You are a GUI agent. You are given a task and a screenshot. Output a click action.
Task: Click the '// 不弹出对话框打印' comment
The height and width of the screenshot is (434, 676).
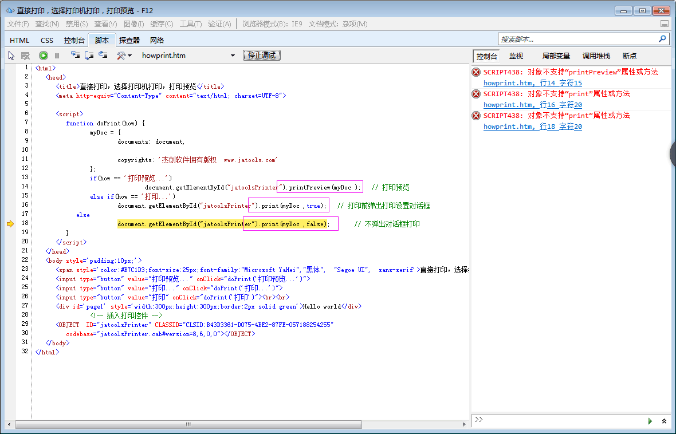387,224
